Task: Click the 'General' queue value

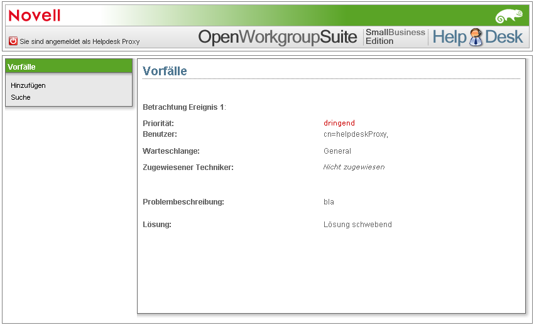Action: click(x=337, y=151)
